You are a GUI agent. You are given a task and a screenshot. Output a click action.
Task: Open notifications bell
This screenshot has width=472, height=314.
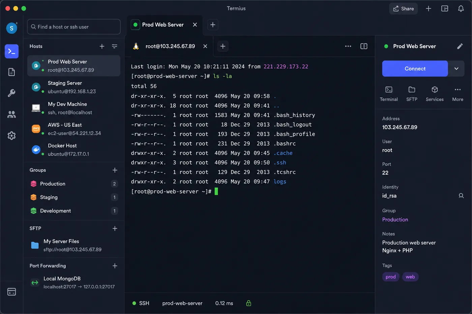[x=461, y=9]
